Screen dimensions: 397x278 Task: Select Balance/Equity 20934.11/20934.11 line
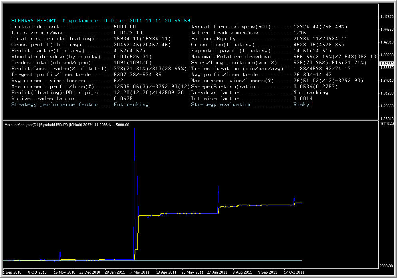click(x=269, y=39)
